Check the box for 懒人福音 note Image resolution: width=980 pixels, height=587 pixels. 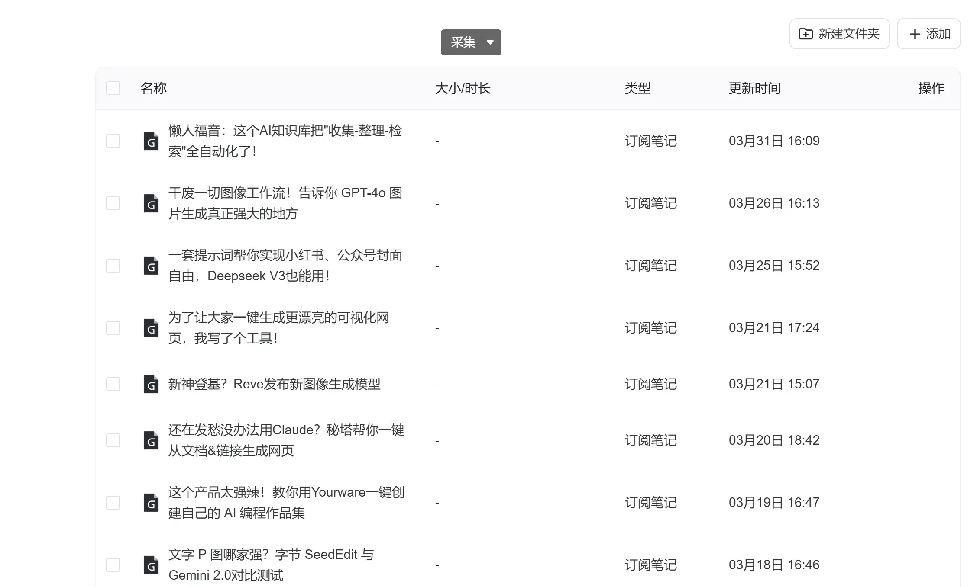click(x=113, y=141)
